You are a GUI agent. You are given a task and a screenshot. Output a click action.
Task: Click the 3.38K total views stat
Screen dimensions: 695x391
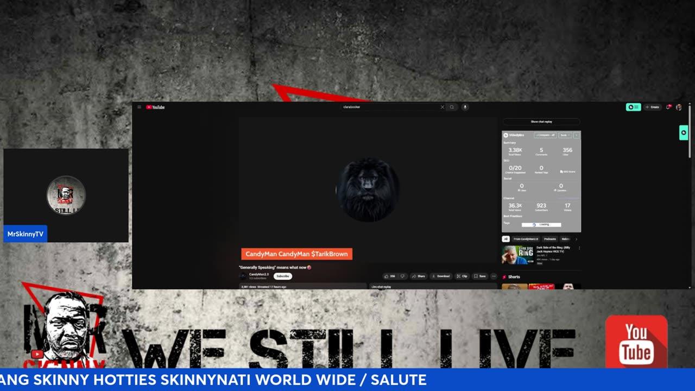(x=515, y=152)
